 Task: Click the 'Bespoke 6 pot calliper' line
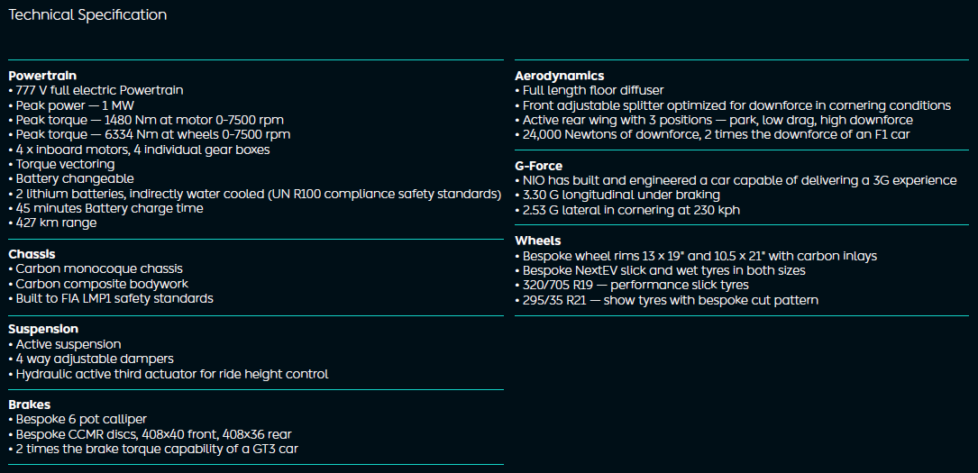click(81, 419)
